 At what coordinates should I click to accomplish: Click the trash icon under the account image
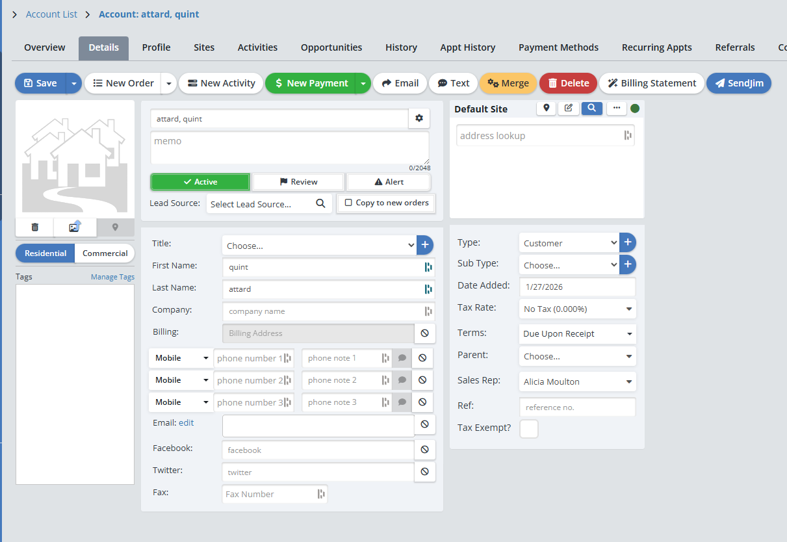(35, 227)
